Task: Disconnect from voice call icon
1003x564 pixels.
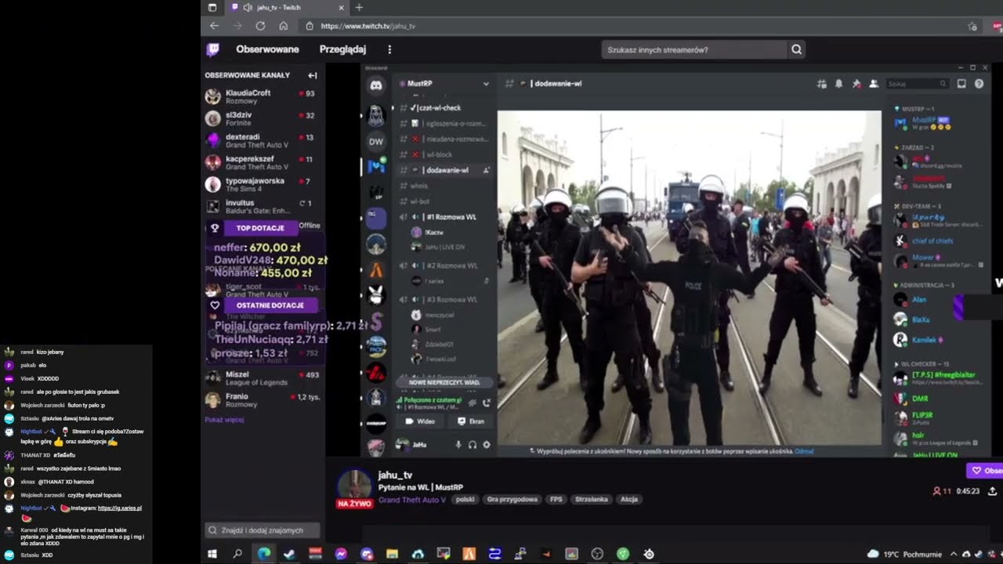Action: click(487, 403)
